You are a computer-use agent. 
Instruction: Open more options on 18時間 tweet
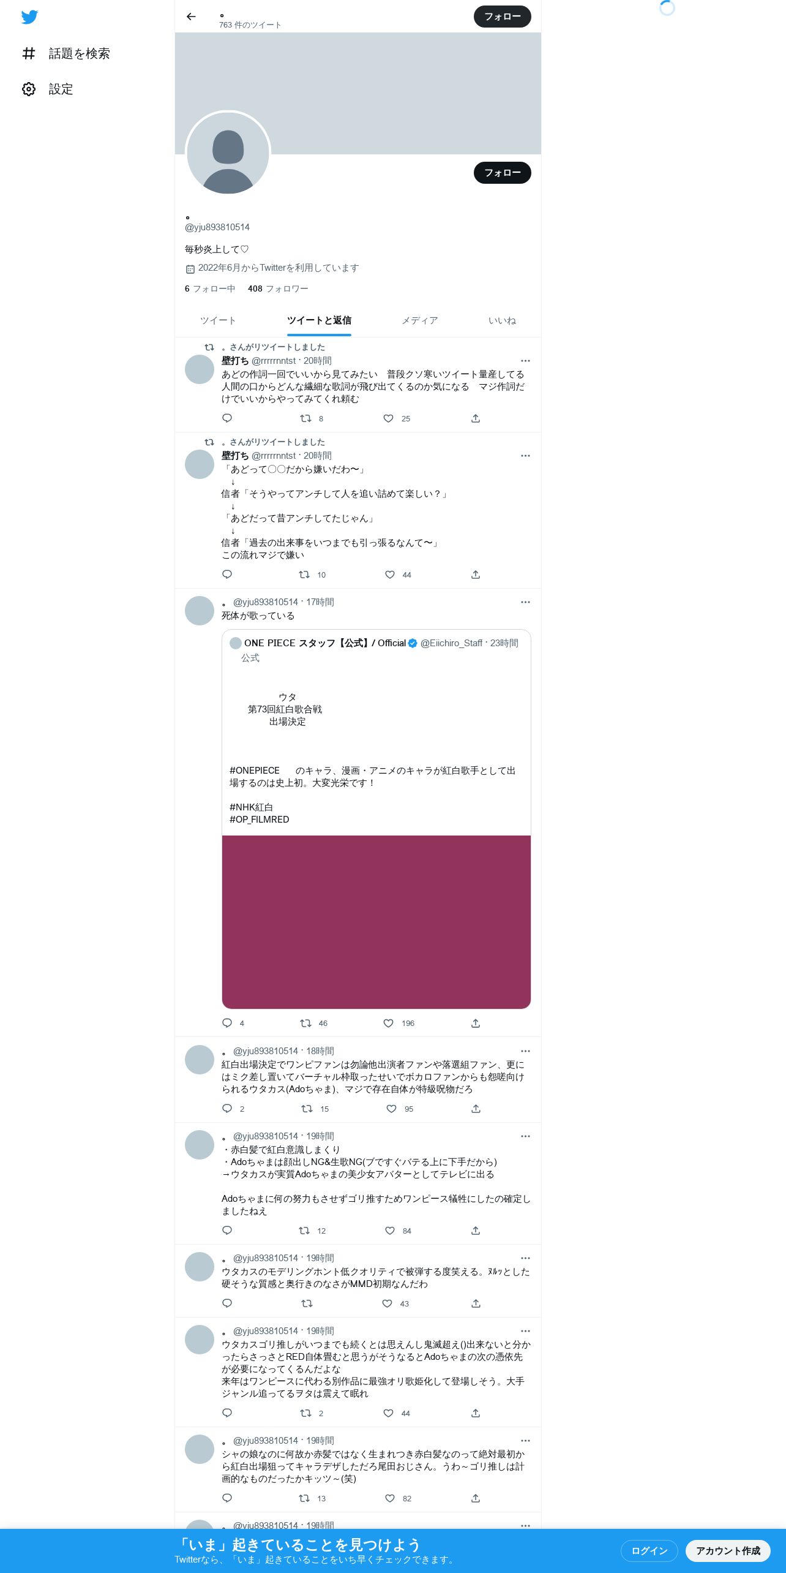pos(525,1051)
